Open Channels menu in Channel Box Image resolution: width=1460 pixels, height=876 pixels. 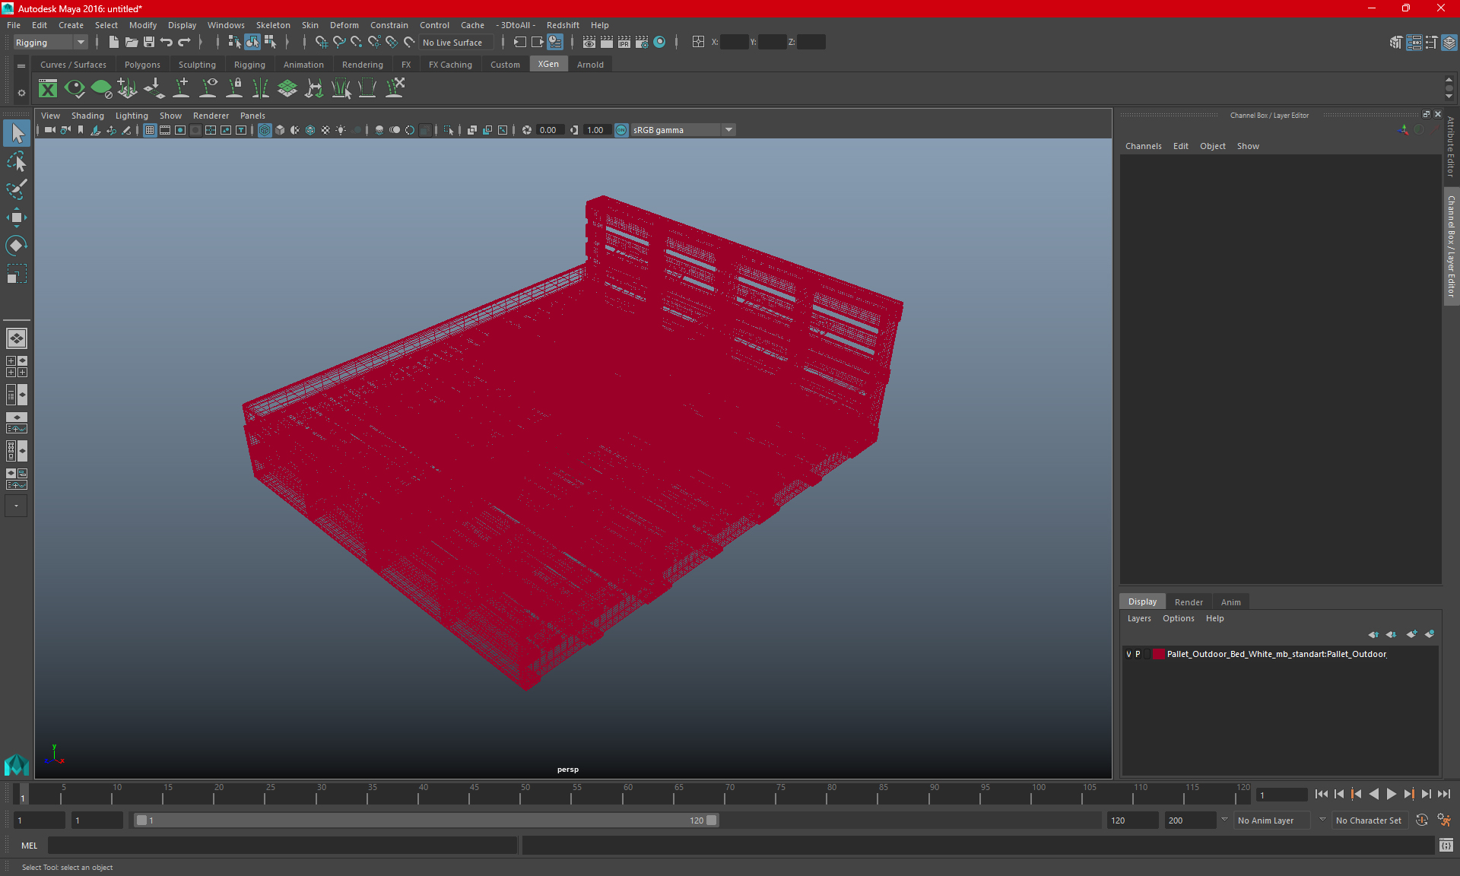tap(1143, 146)
